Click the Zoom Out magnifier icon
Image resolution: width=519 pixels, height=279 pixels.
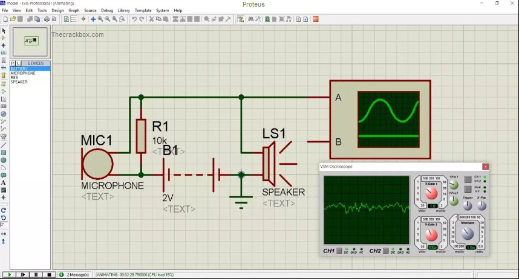(108, 19)
